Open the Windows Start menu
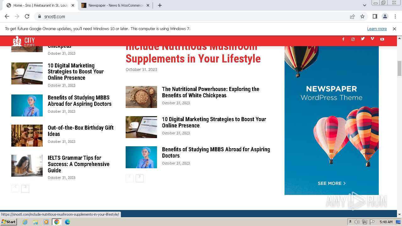The height and width of the screenshot is (226, 402). tap(8, 222)
